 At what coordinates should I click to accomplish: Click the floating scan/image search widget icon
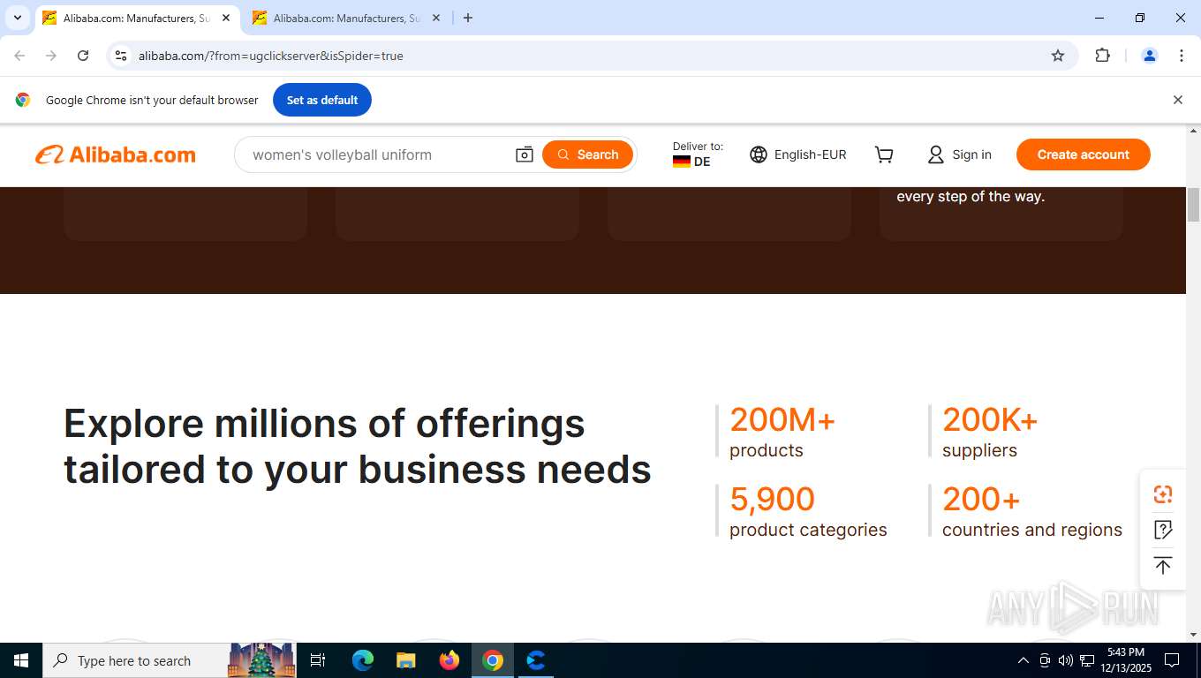pyautogui.click(x=1163, y=494)
